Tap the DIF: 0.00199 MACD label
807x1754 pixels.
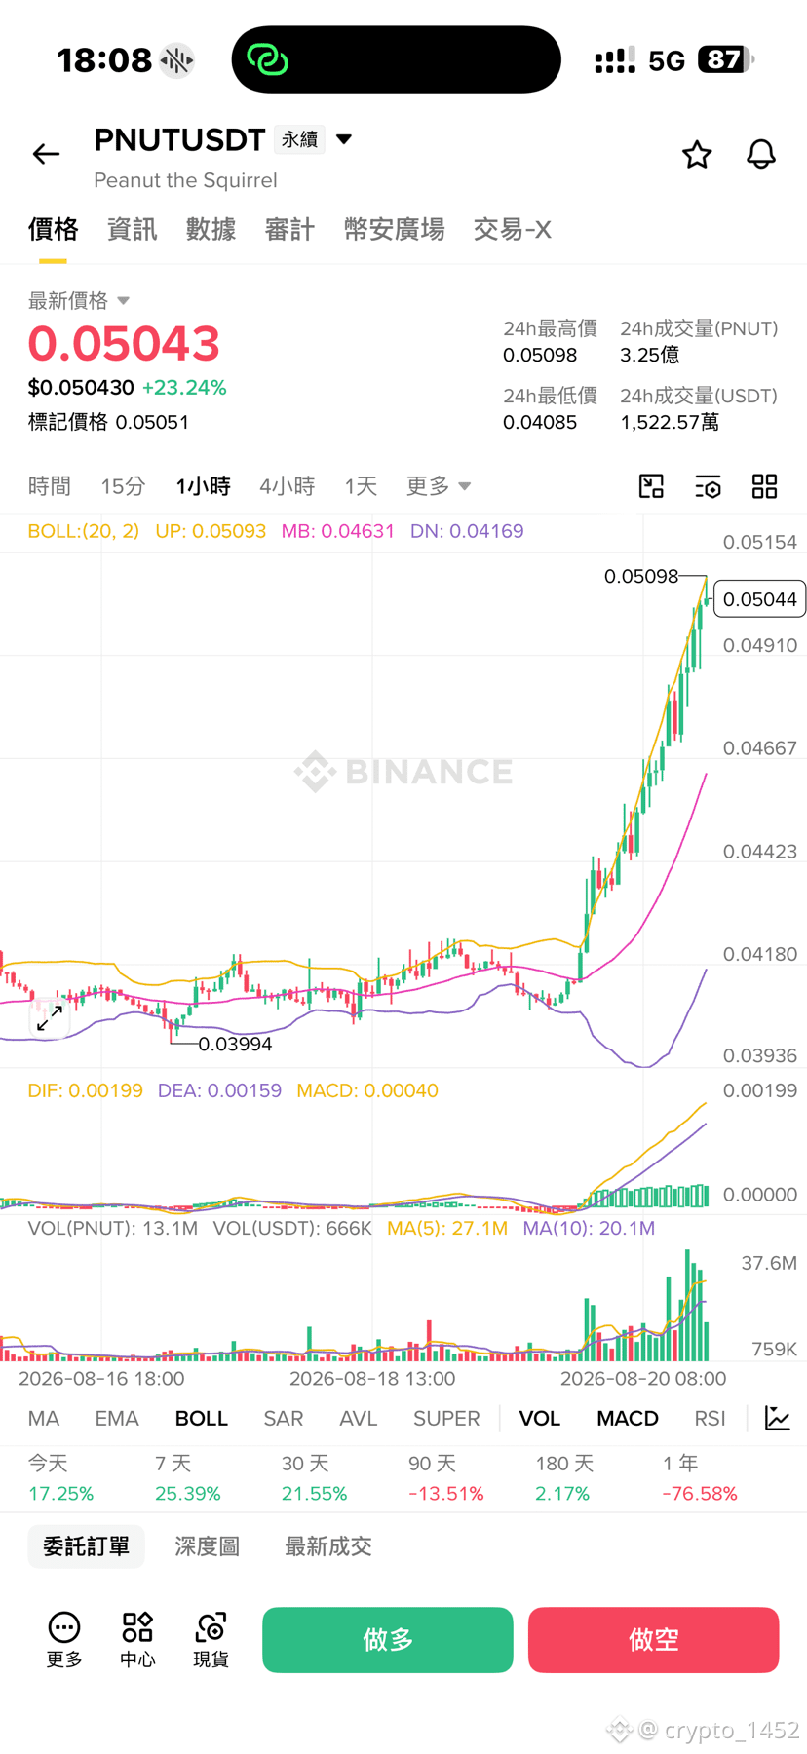(85, 1090)
